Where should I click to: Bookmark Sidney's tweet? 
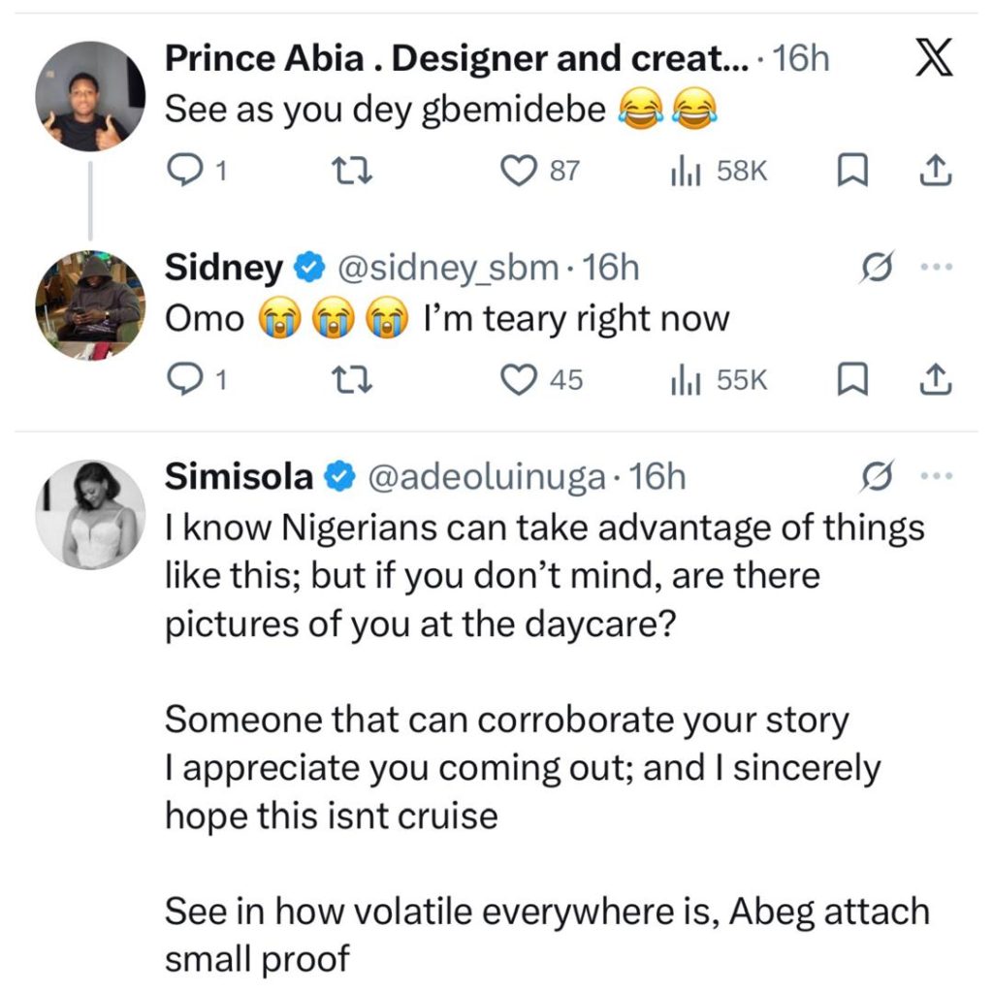[x=849, y=380]
